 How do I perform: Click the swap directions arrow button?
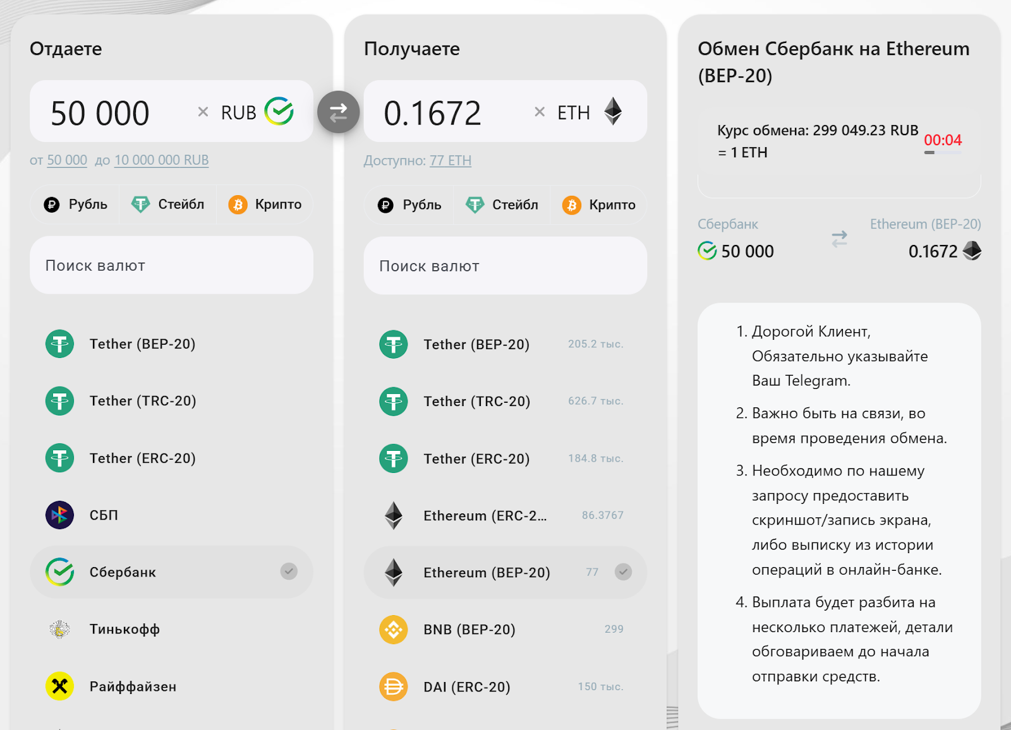point(339,111)
